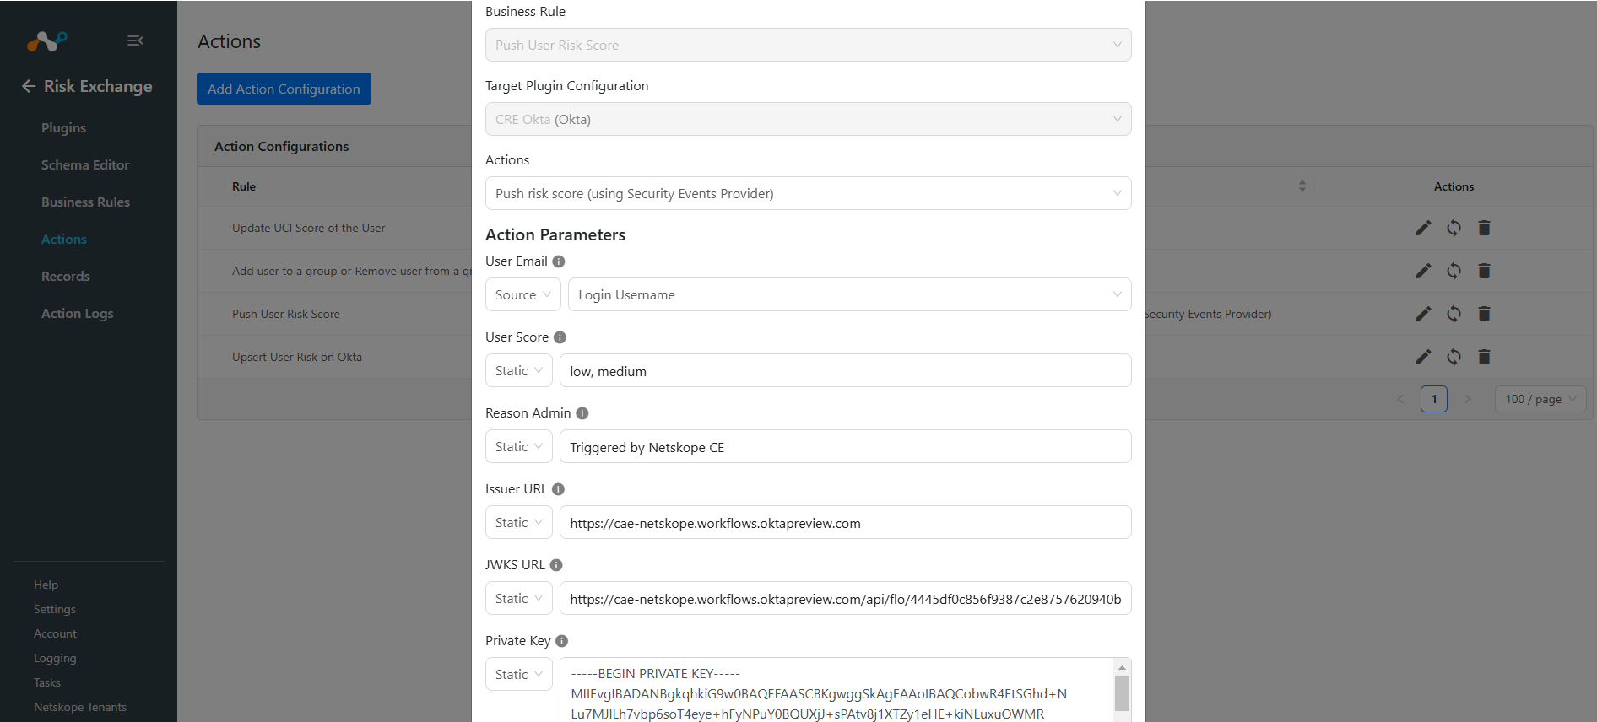
Task: Click the Private Key info icon
Action: click(562, 641)
